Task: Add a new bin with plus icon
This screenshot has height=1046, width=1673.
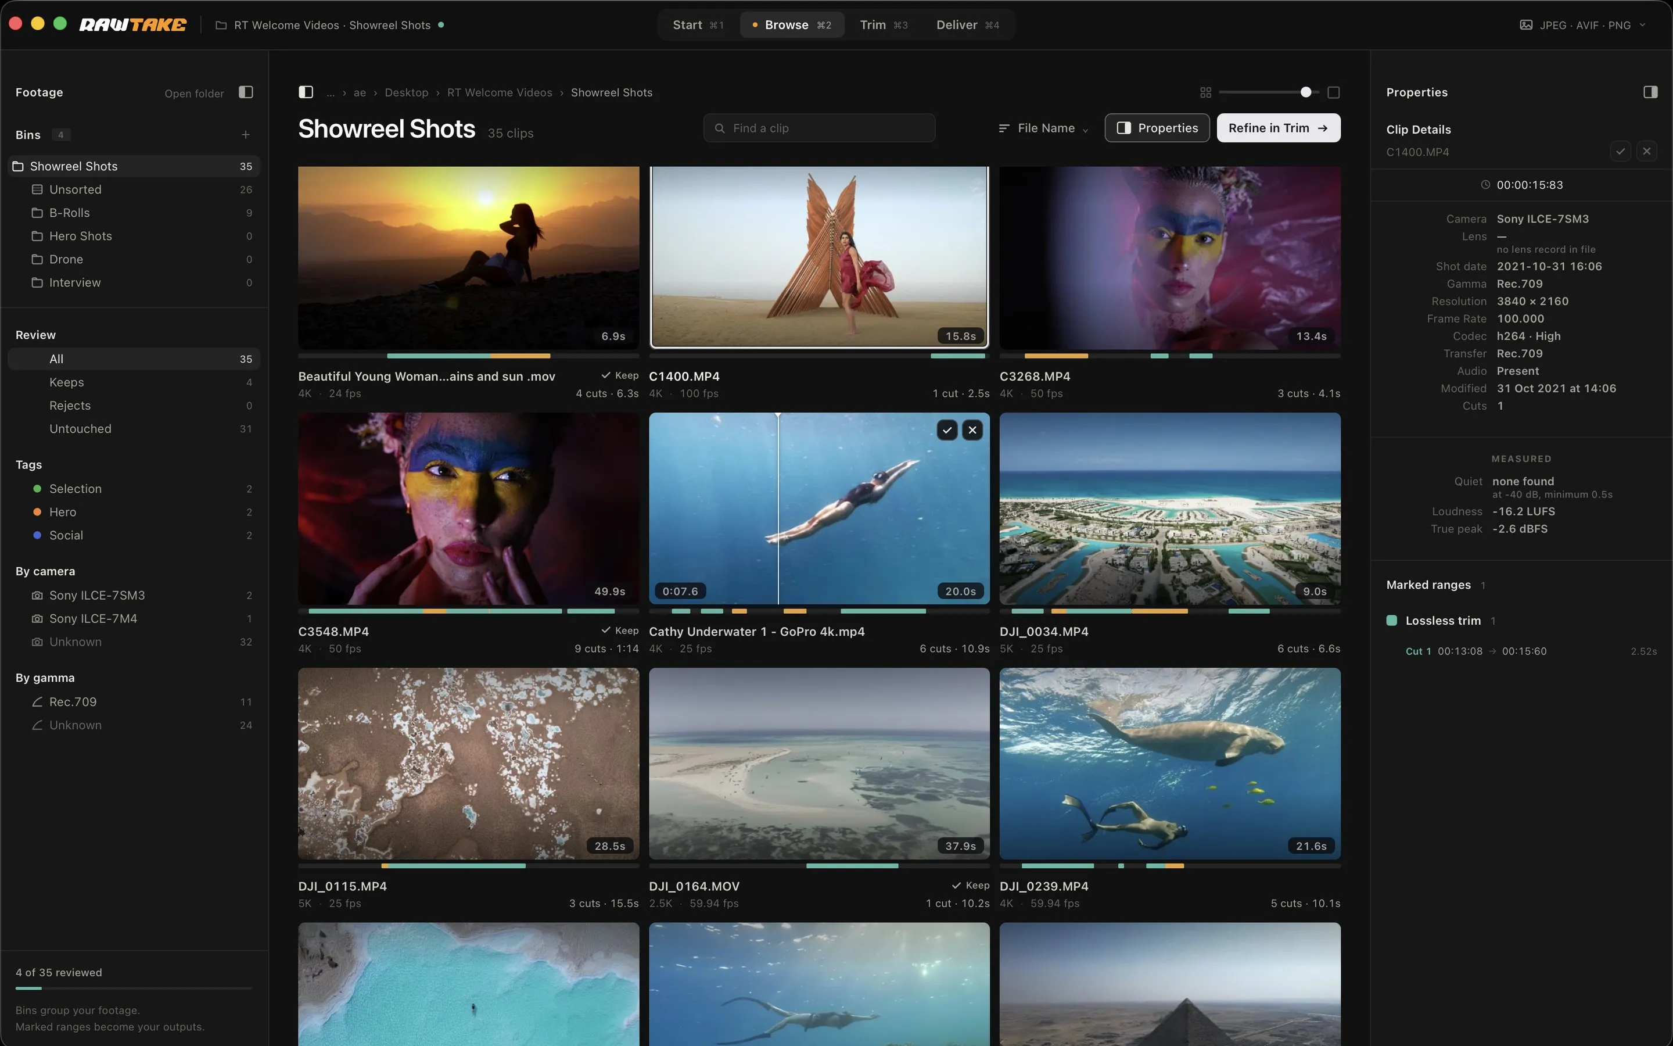Action: pyautogui.click(x=245, y=134)
